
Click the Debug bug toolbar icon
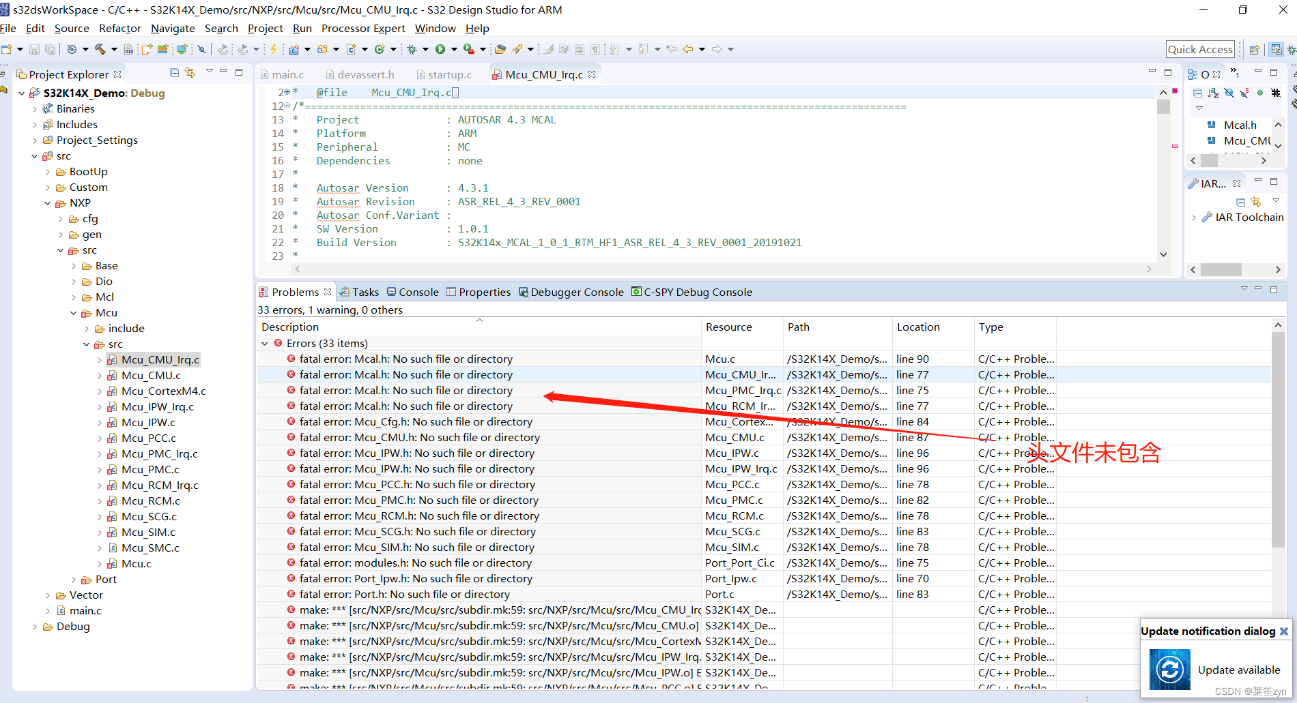click(412, 49)
